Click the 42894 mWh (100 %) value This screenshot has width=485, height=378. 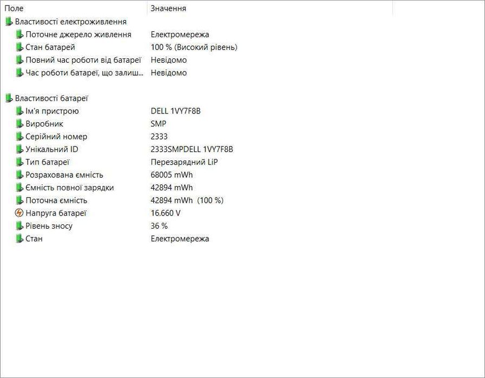pos(187,200)
